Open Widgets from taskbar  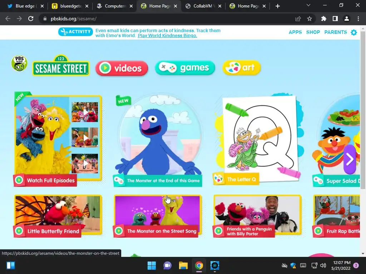pyautogui.click(x=11, y=265)
